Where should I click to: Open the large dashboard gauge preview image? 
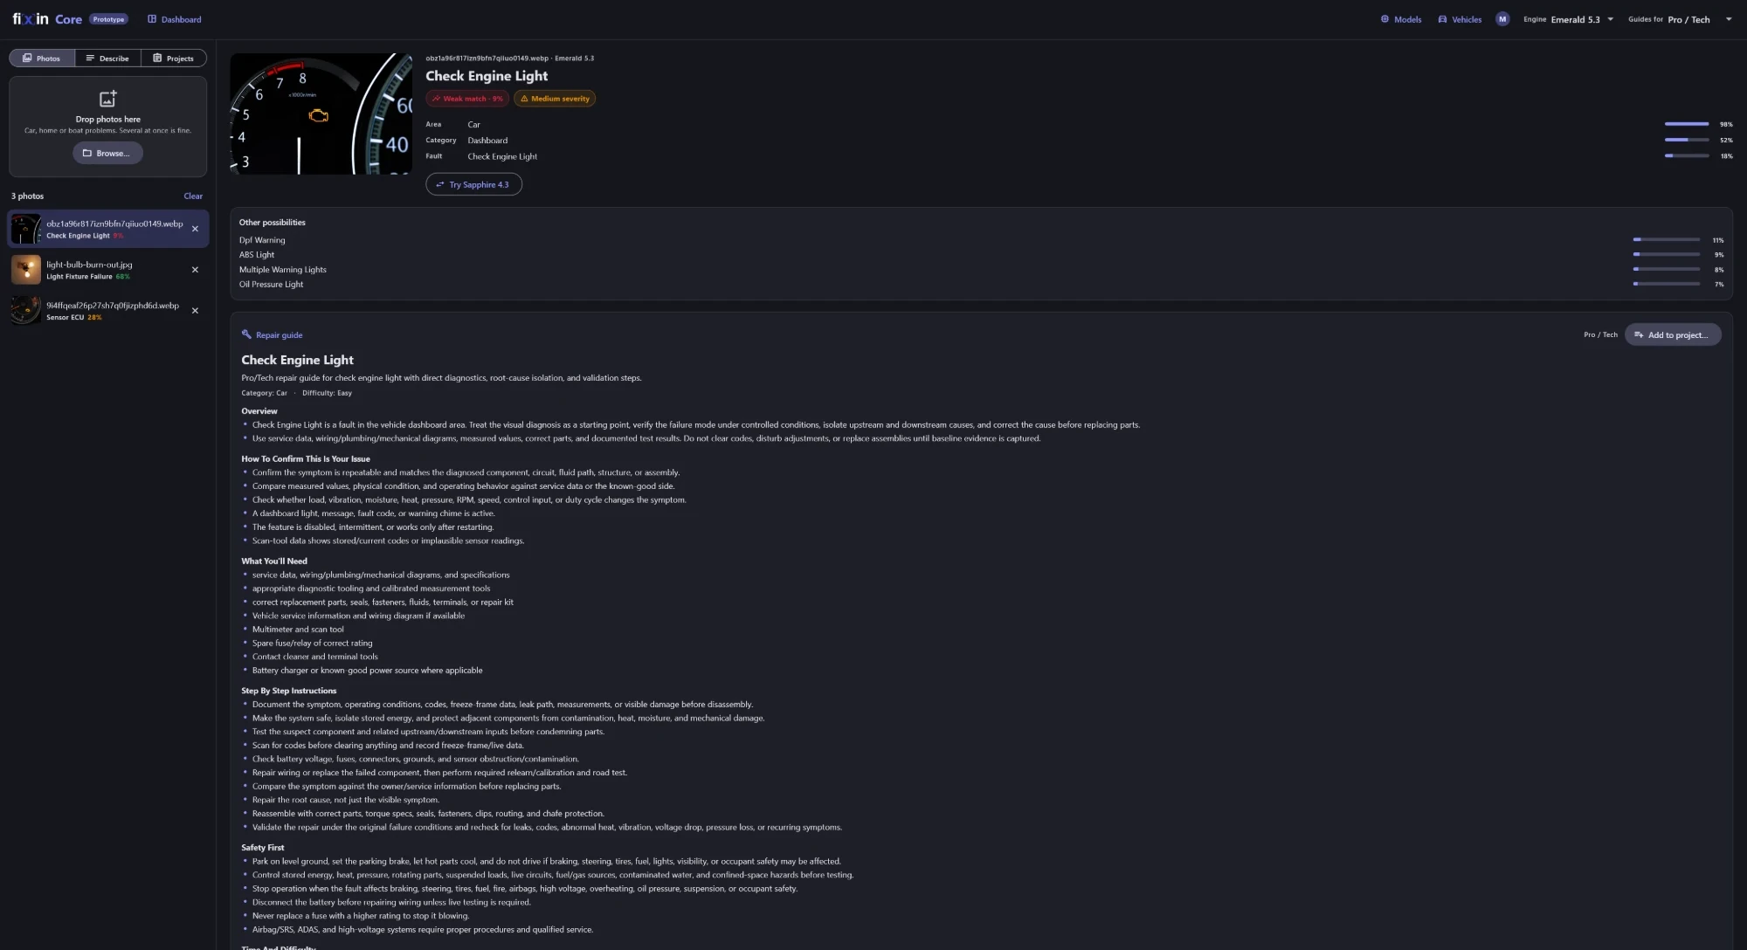pyautogui.click(x=321, y=114)
